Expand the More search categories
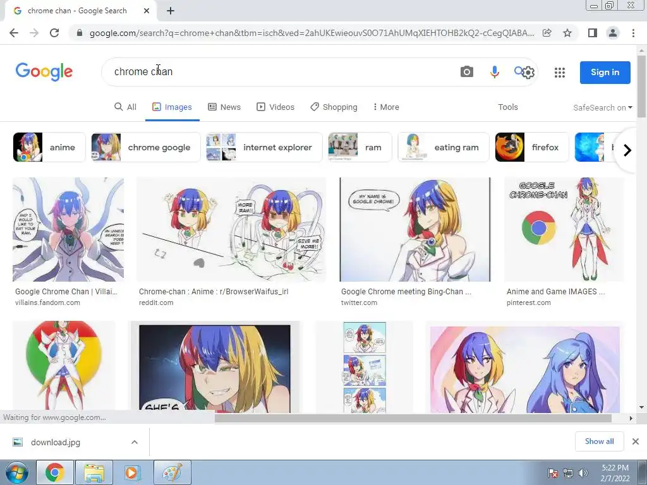The image size is (647, 485). [x=386, y=107]
